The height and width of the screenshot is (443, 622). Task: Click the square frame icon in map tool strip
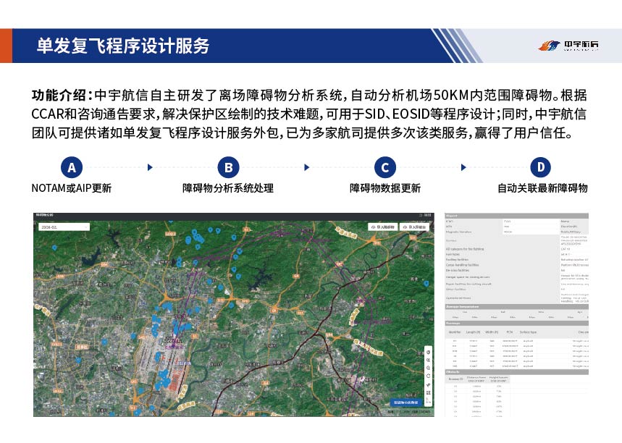(x=429, y=392)
